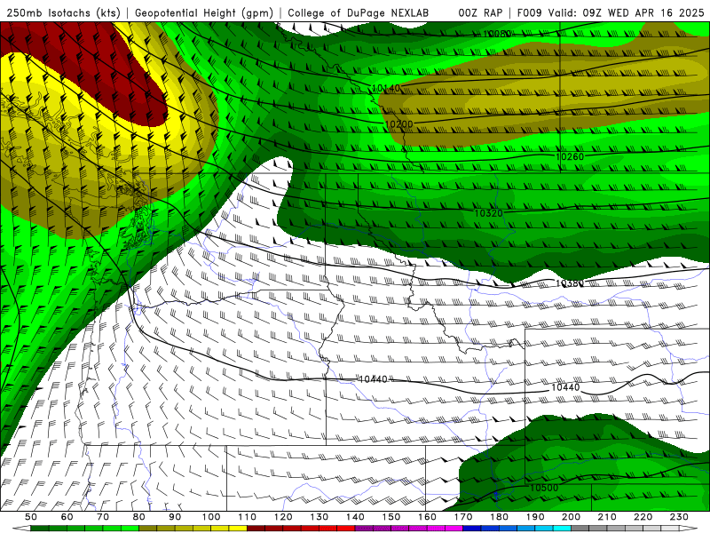This screenshot has height=533, width=710.
Task: Select the darkest green swatch below 50
Action: click(x=40, y=529)
